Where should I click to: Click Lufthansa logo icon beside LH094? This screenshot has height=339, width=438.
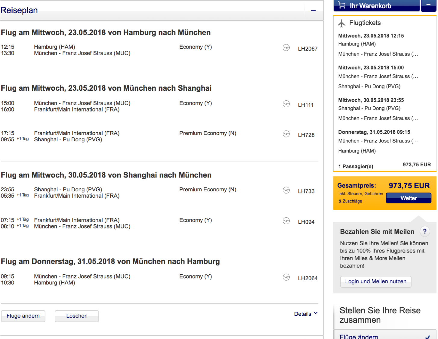click(x=286, y=221)
